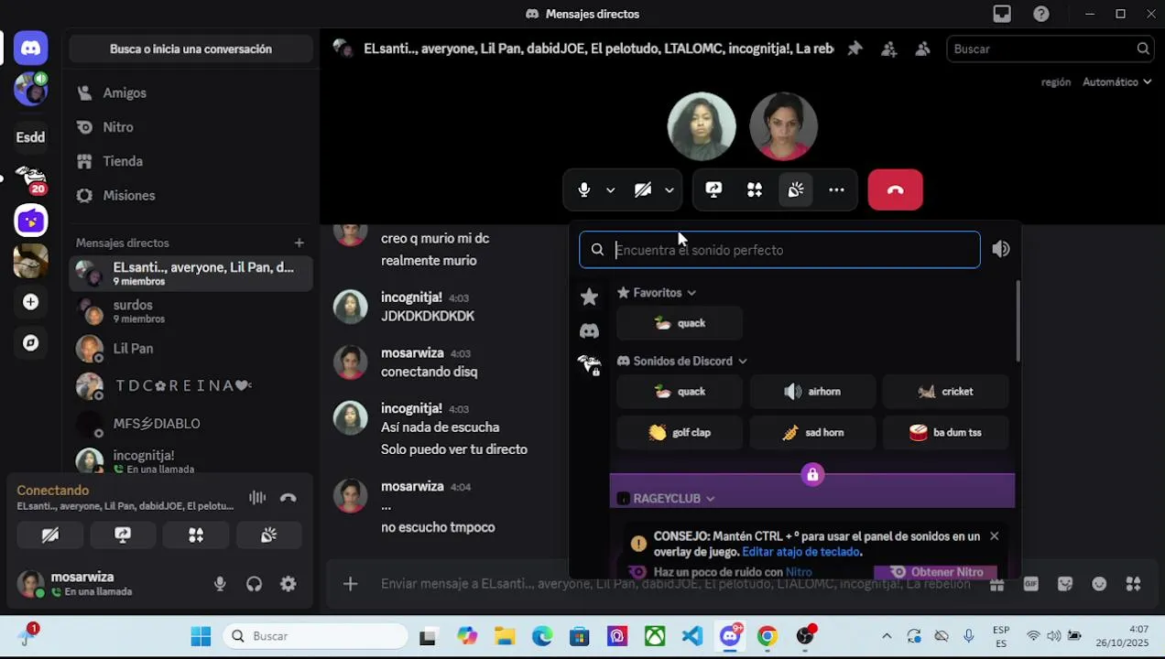Screen dimensions: 1165x659
Task: Open Editar atajo de teclado link
Action: coord(800,552)
